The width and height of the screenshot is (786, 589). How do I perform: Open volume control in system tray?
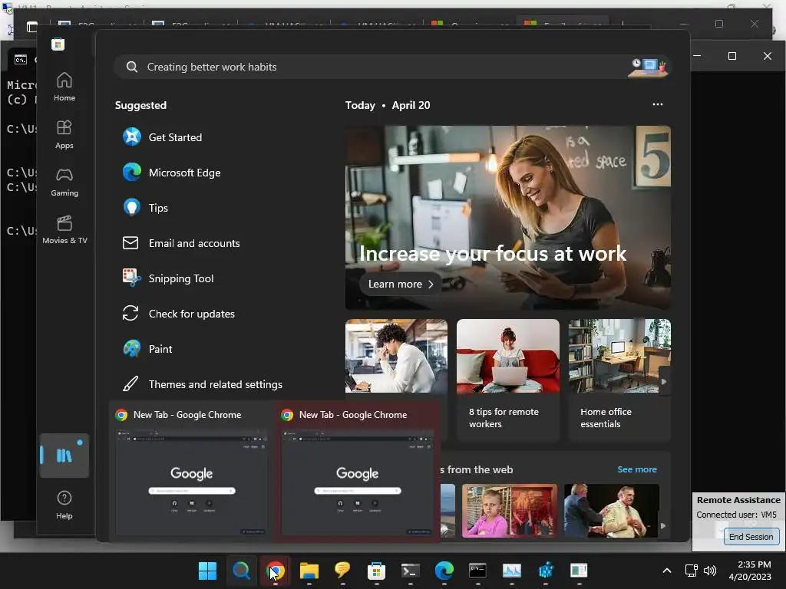point(710,571)
